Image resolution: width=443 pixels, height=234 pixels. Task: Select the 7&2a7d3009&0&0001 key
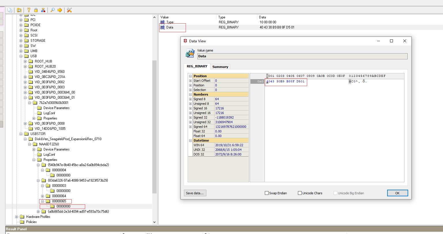[x=54, y=103]
